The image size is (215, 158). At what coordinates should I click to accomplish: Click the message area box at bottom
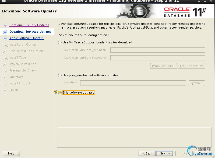click(x=134, y=137)
